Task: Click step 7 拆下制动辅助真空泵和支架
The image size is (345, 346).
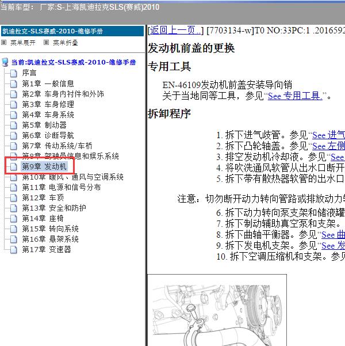Action: tap(279, 224)
